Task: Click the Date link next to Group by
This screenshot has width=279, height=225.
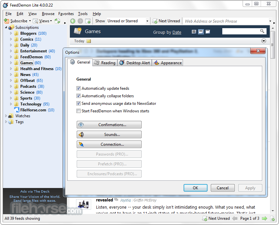Action: coord(177,32)
